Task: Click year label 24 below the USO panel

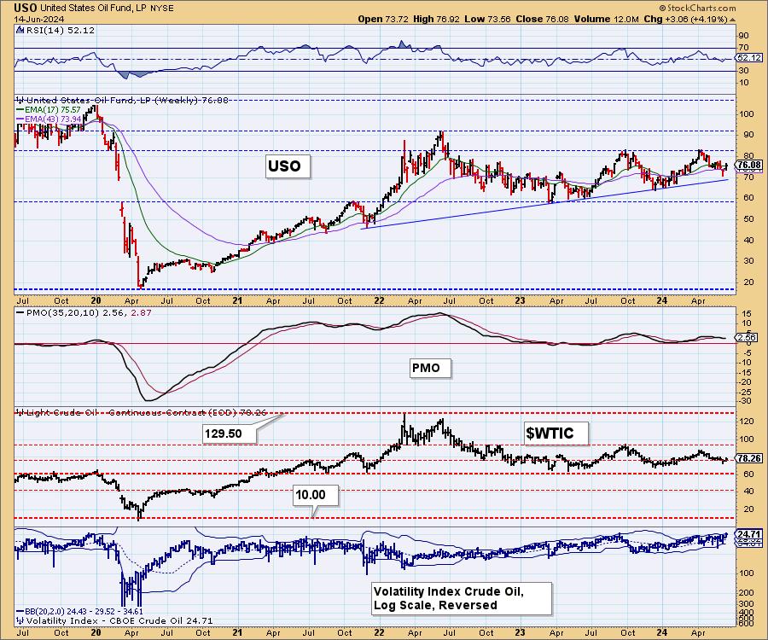Action: click(x=661, y=300)
